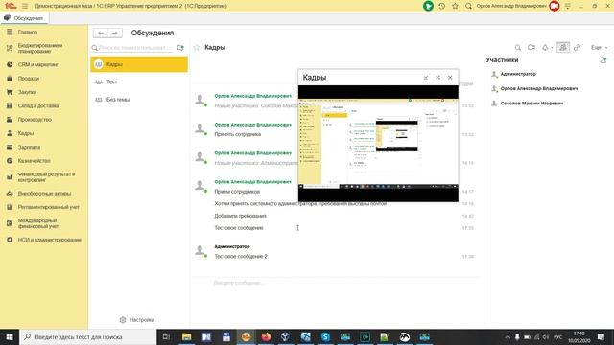614x345 pixels.
Task: Open the service menu lines icon in title bar
Action: click(x=567, y=6)
